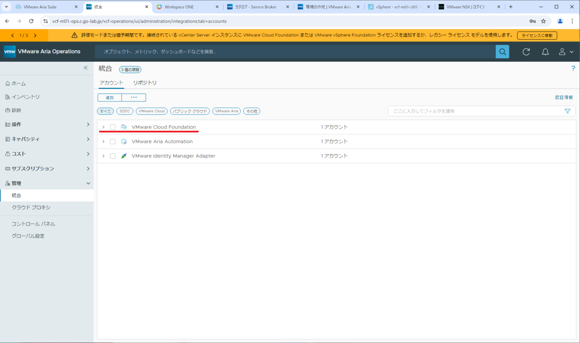This screenshot has width=580, height=343.
Task: Click site information icon in address bar
Action: pyautogui.click(x=45, y=21)
